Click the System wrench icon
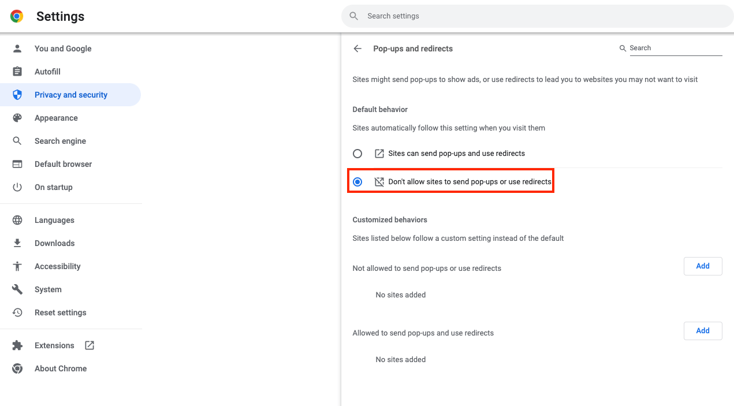This screenshot has height=406, width=734. coord(17,289)
